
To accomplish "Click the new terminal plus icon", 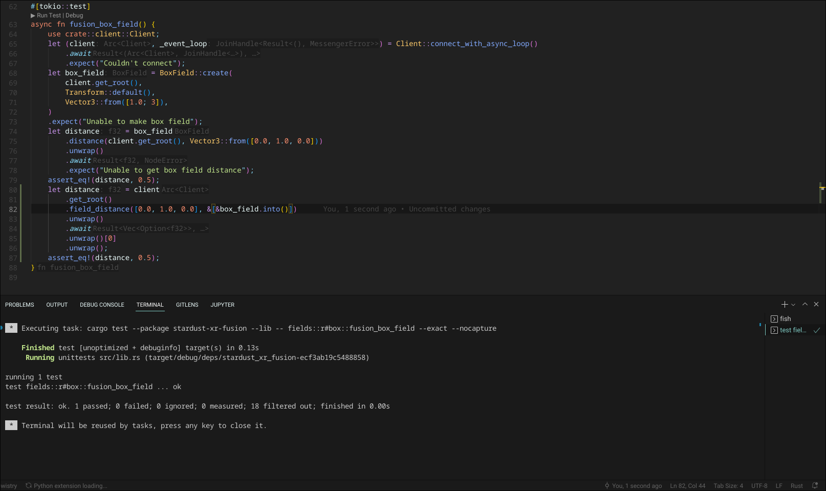I will [x=784, y=305].
